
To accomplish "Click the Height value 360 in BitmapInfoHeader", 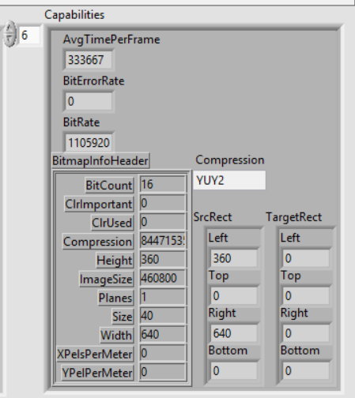I will tap(163, 260).
